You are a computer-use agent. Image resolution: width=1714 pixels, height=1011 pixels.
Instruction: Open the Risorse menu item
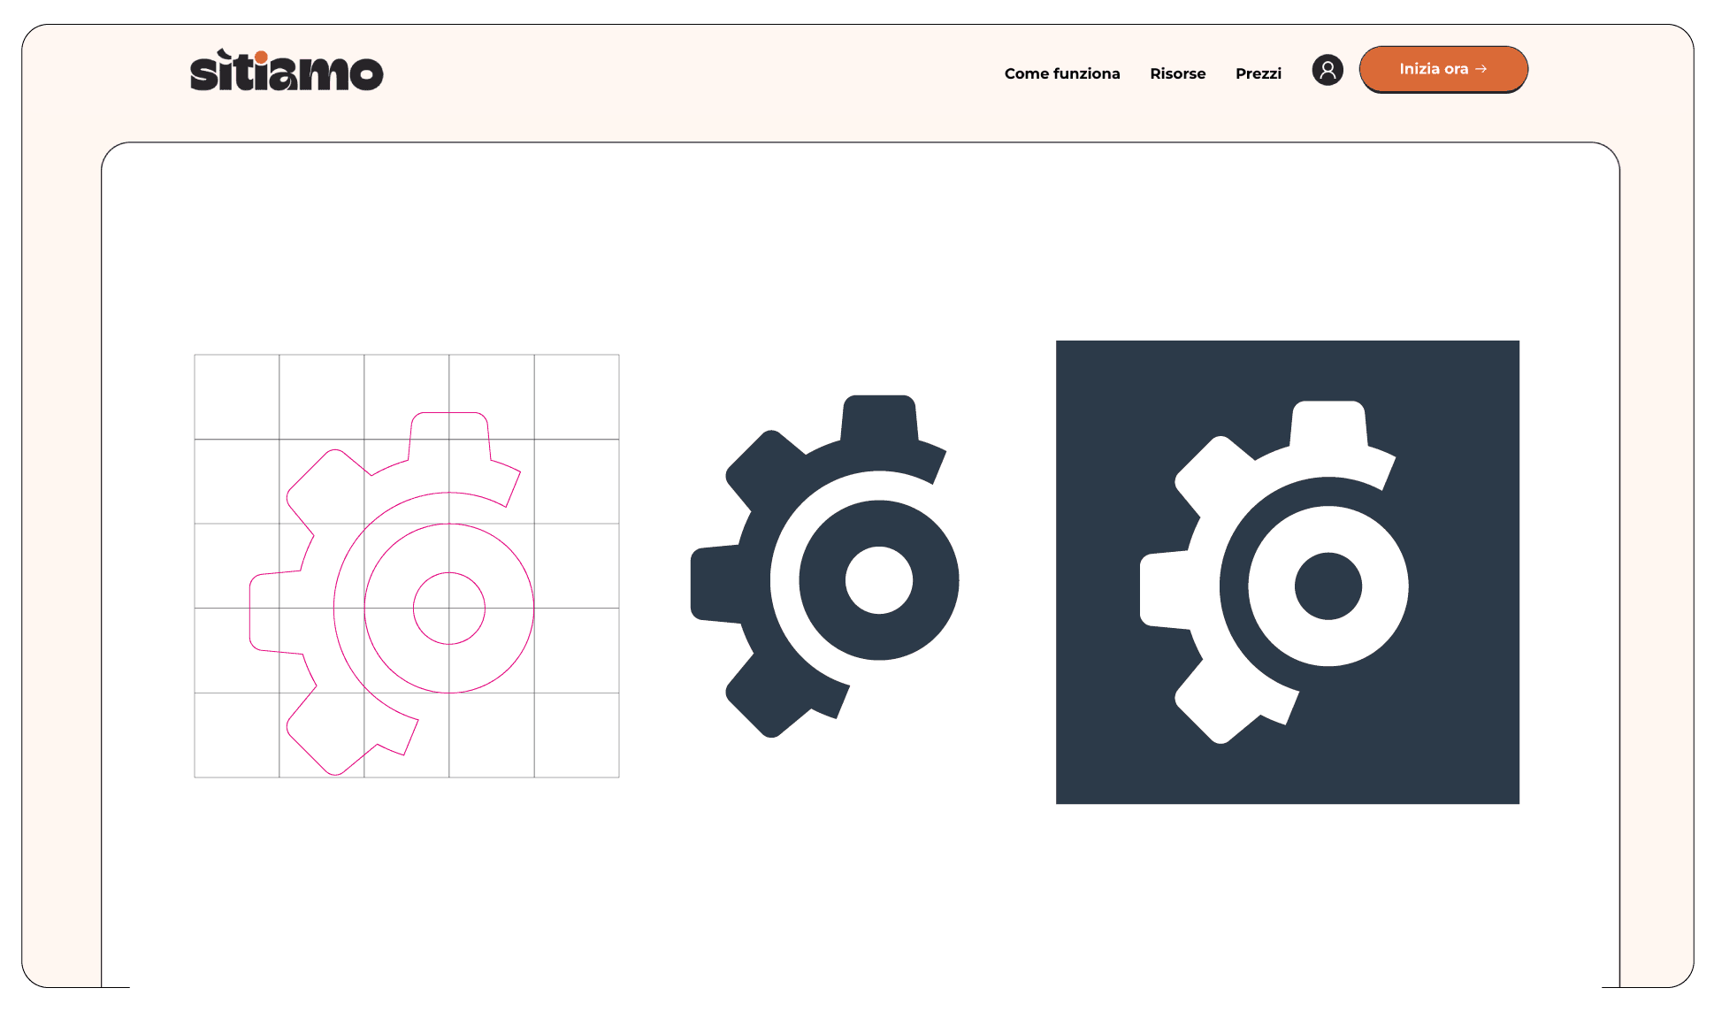coord(1177,73)
